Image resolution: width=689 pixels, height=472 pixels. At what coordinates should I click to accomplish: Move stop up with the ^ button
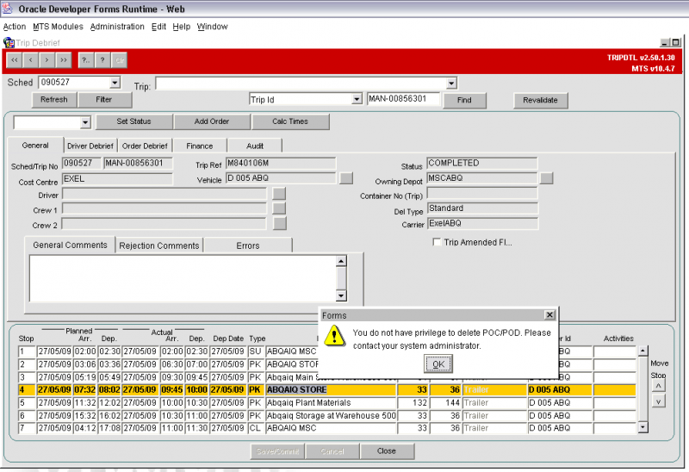658,385
